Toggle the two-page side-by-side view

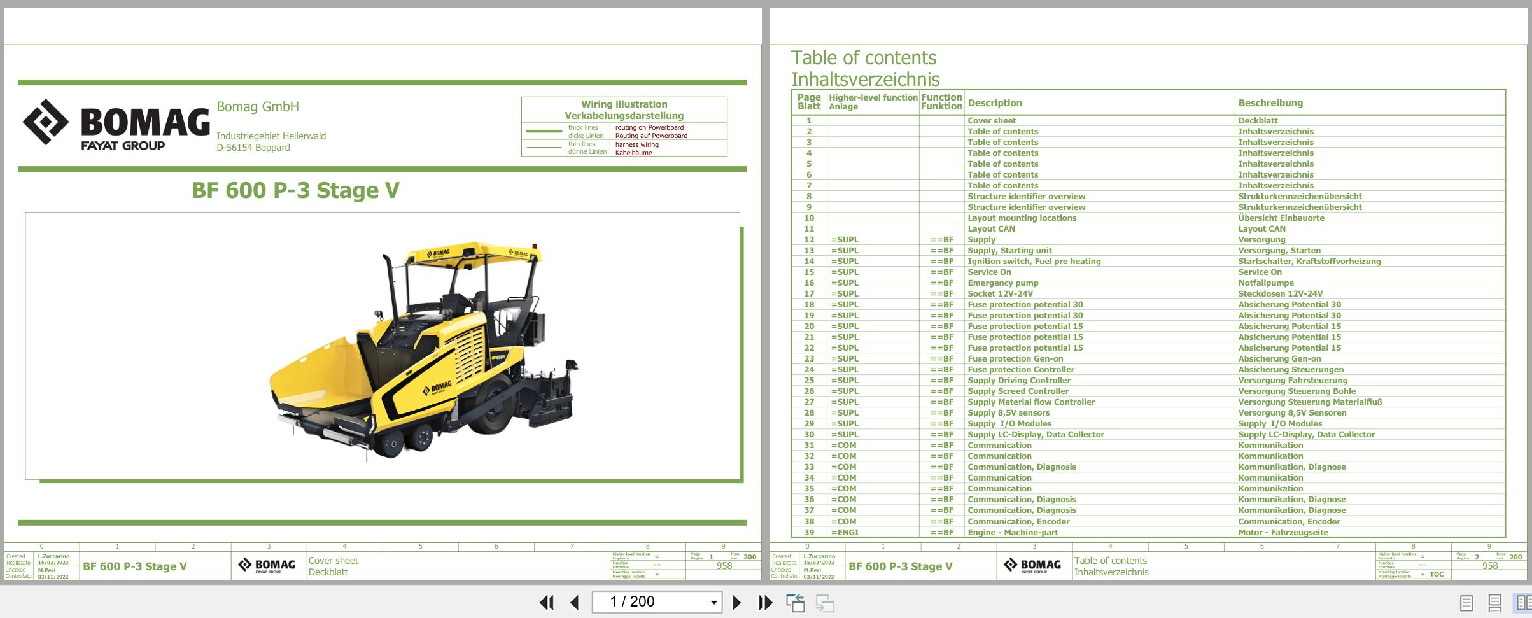(1523, 602)
